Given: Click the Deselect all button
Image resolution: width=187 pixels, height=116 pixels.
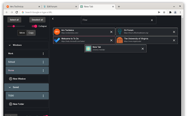Looking at the screenshot, I should (x=37, y=20).
